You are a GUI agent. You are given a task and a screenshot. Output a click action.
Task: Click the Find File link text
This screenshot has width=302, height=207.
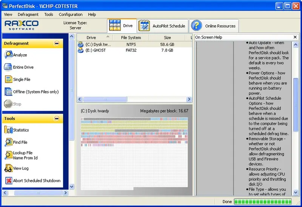pyautogui.click(x=20, y=142)
